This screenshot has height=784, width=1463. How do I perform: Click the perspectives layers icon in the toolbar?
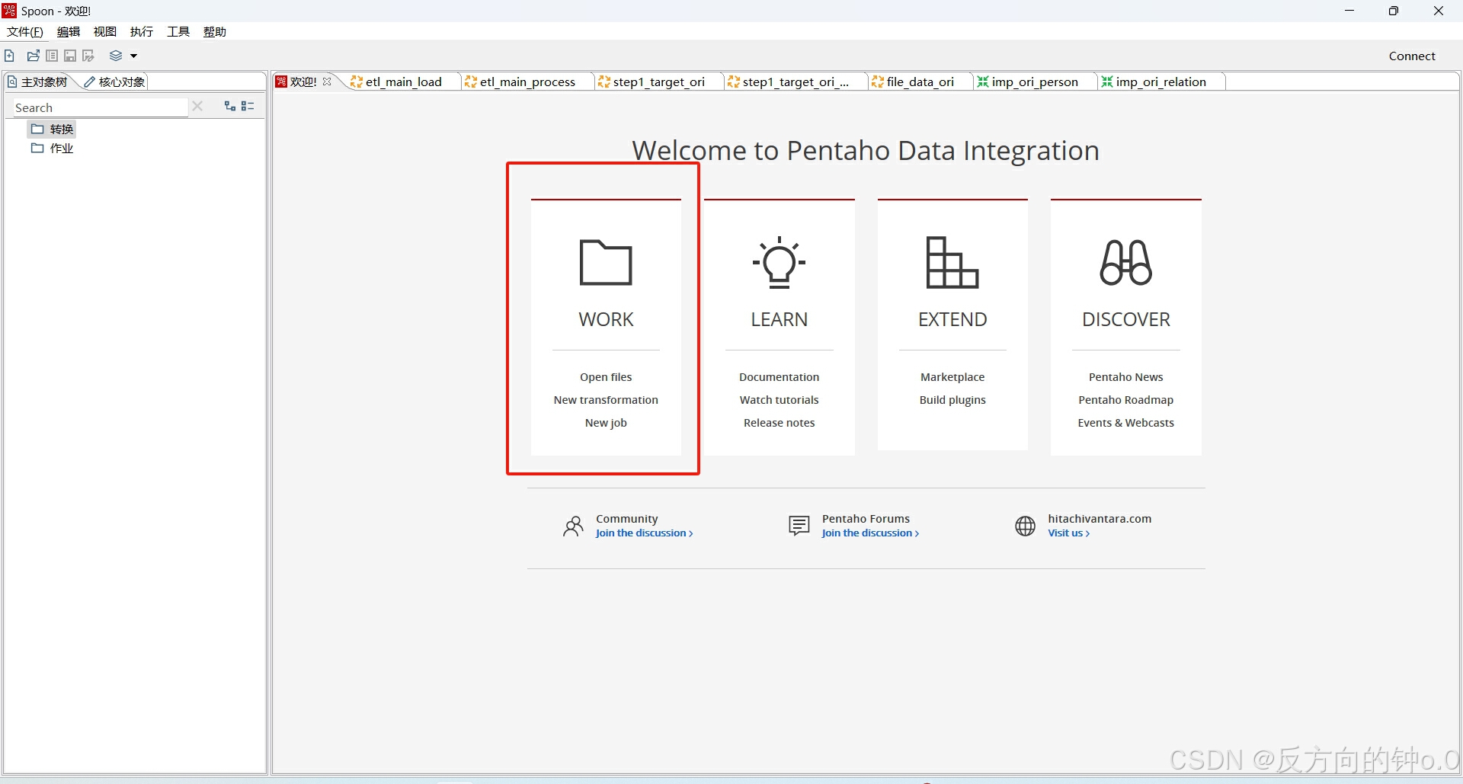point(116,56)
